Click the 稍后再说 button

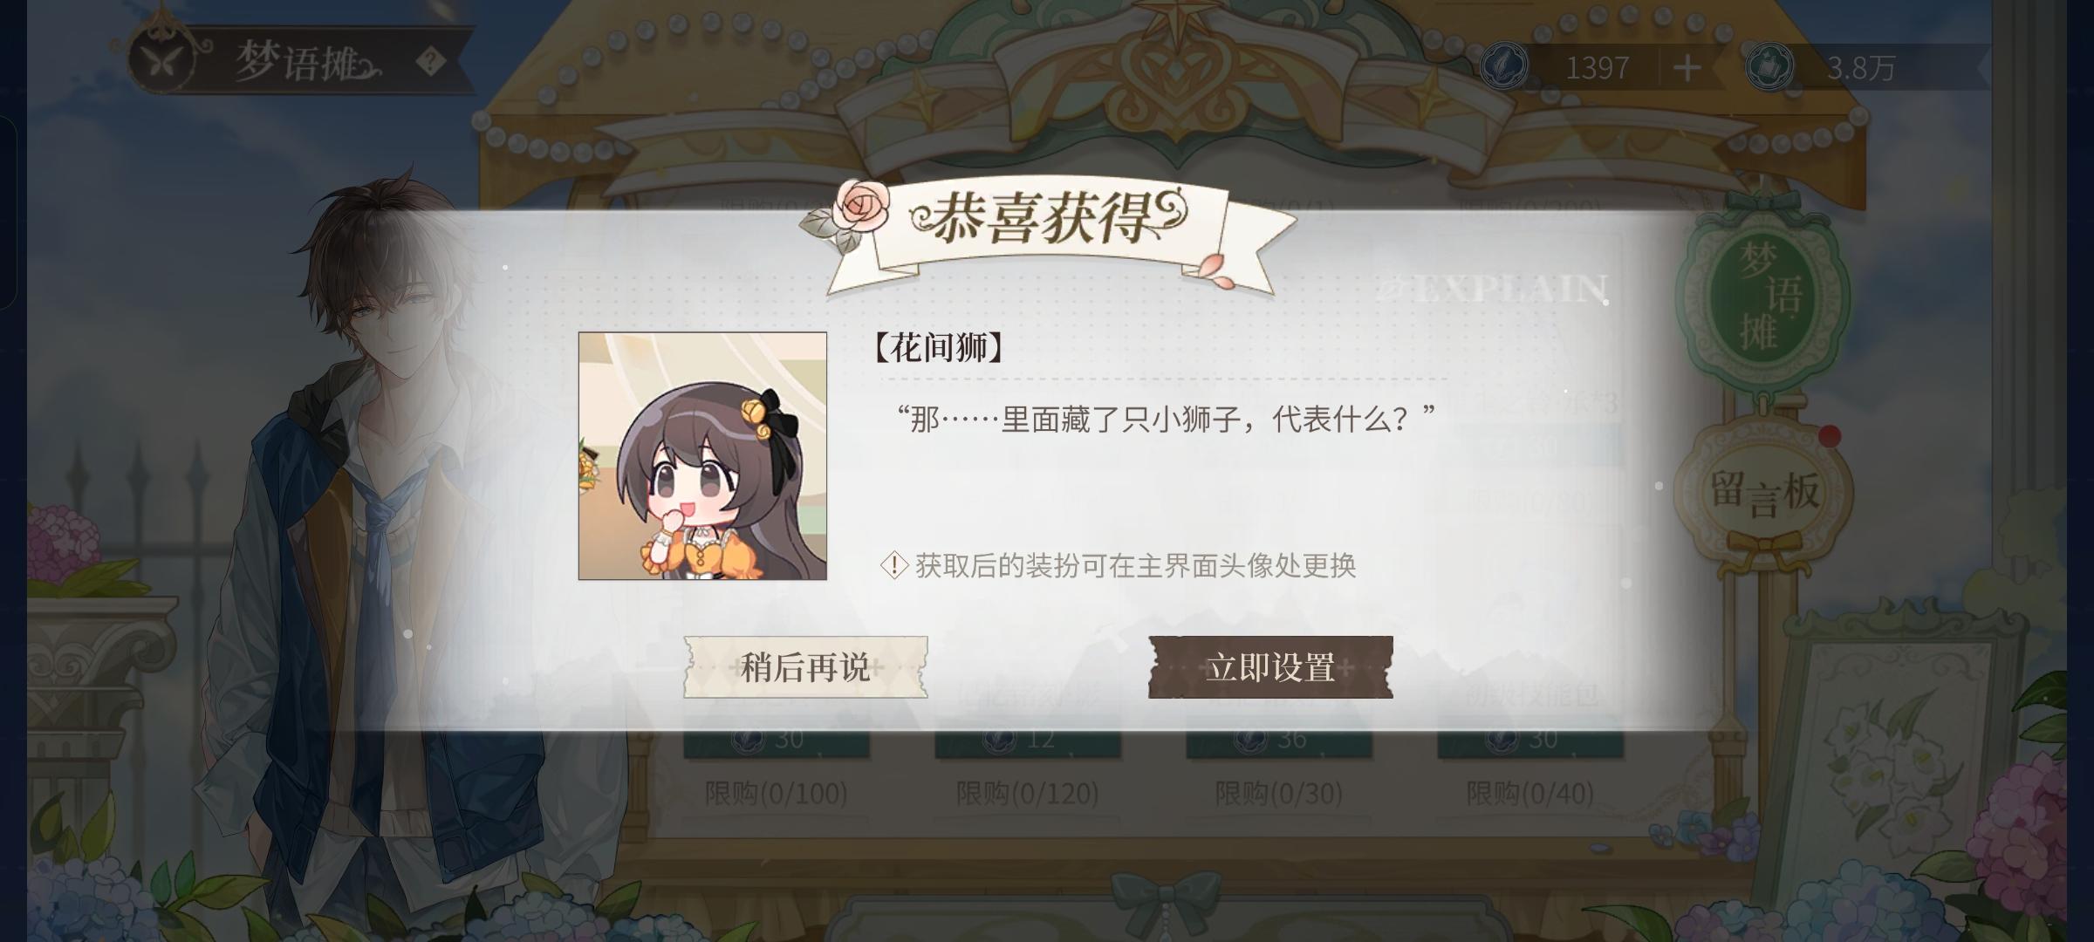pos(805,667)
